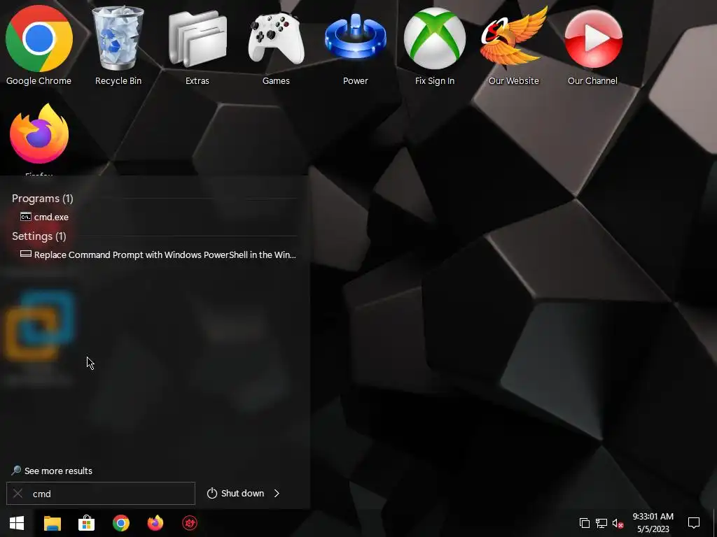Image resolution: width=717 pixels, height=537 pixels.
Task: Launch cmd.exe from Programs results
Action: pos(45,217)
